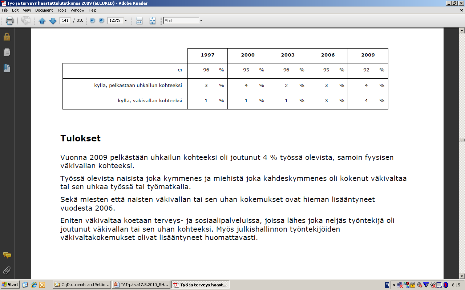Click the Windows Start button
Screen dimensions: 465x290
pyautogui.click(x=10, y=285)
